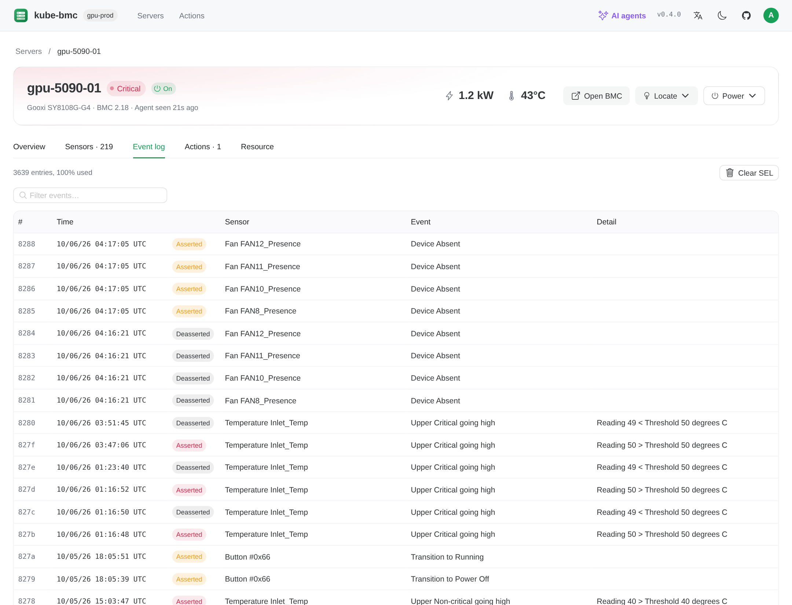Screen dimensions: 792x605
Task: Click the Open BMC button
Action: [597, 96]
